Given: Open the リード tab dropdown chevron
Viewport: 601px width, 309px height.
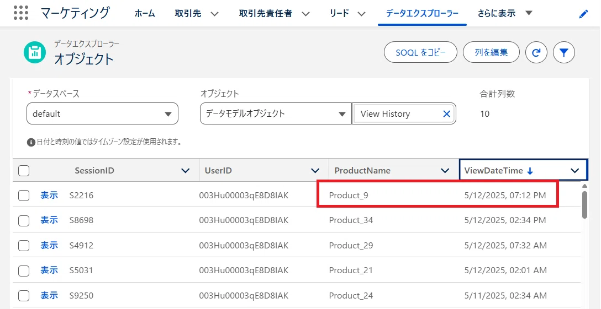Looking at the screenshot, I should point(361,14).
